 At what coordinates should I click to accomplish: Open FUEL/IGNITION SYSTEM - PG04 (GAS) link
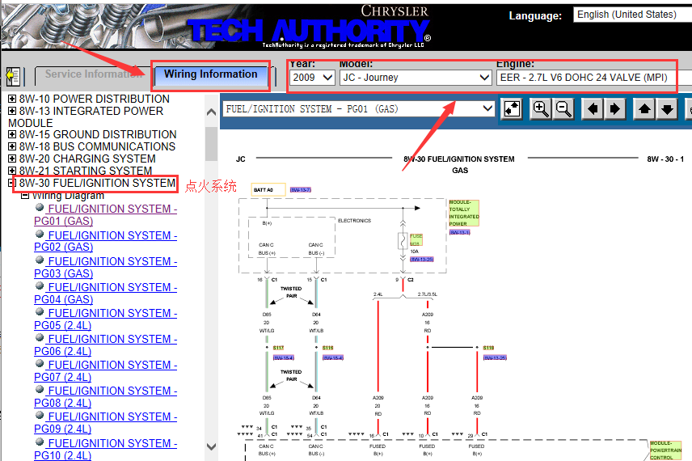[105, 294]
